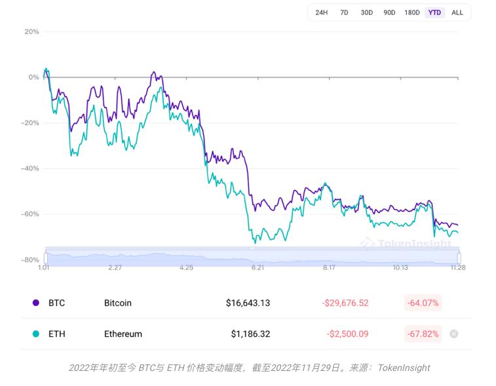Show ALL time price history
The height and width of the screenshot is (386, 496).
click(457, 12)
